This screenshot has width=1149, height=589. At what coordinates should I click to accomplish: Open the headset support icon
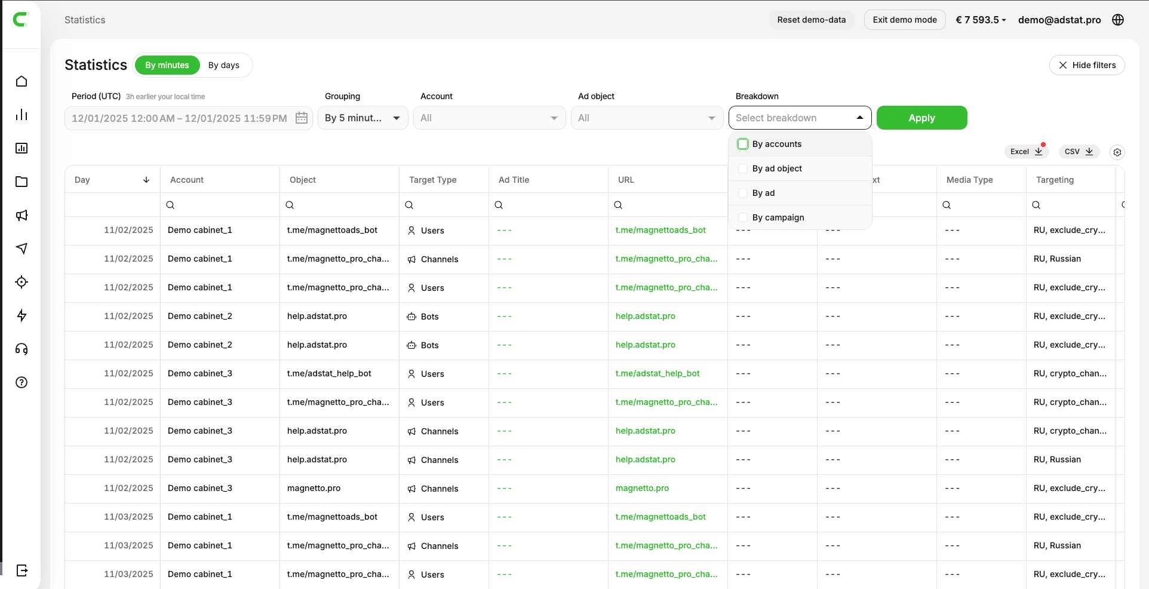coord(21,349)
